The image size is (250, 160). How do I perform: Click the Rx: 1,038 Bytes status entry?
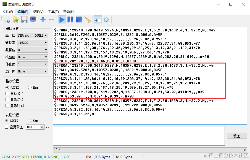pos(98,157)
